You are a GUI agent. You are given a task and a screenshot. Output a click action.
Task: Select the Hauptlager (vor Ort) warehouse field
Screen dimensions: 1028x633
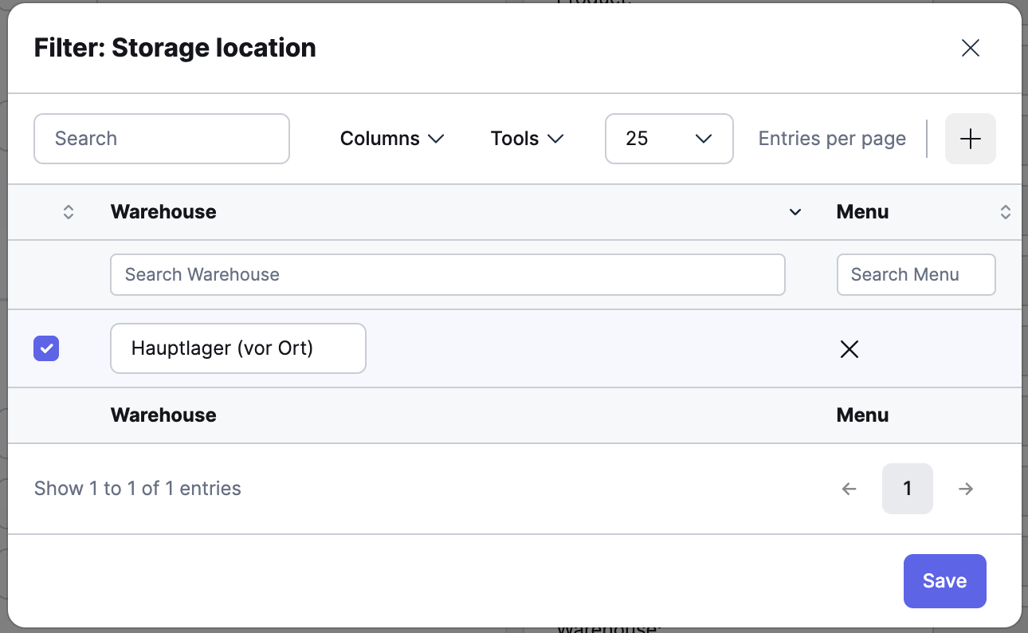[x=237, y=348]
